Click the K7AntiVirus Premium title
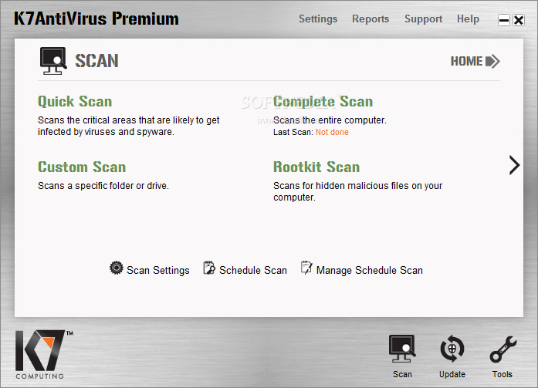Screen dimensions: 538x388 [x=96, y=19]
